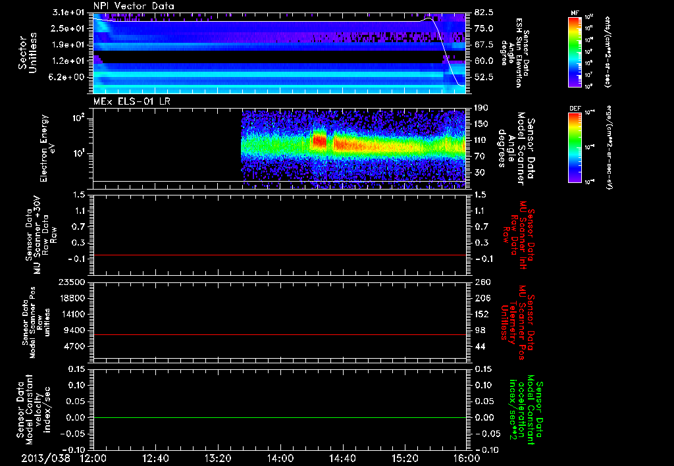Select the 12:40 time tick label
The height and width of the screenshot is (466, 674).
pyautogui.click(x=155, y=458)
